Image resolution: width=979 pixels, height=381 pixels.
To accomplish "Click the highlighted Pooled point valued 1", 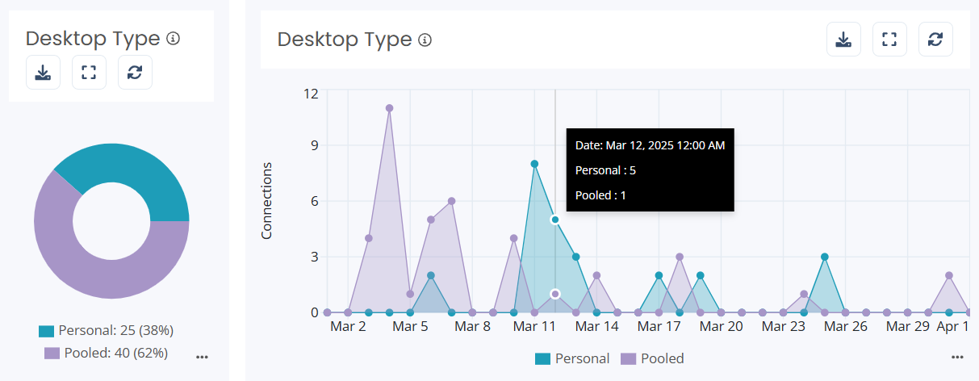I will (555, 294).
